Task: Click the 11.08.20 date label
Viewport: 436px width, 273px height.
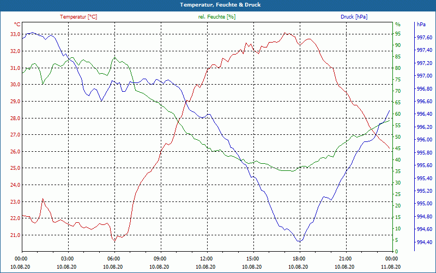Action: [391, 266]
